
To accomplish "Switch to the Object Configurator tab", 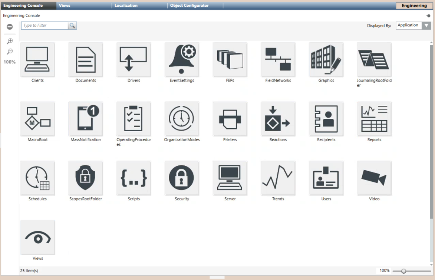I will click(x=189, y=6).
